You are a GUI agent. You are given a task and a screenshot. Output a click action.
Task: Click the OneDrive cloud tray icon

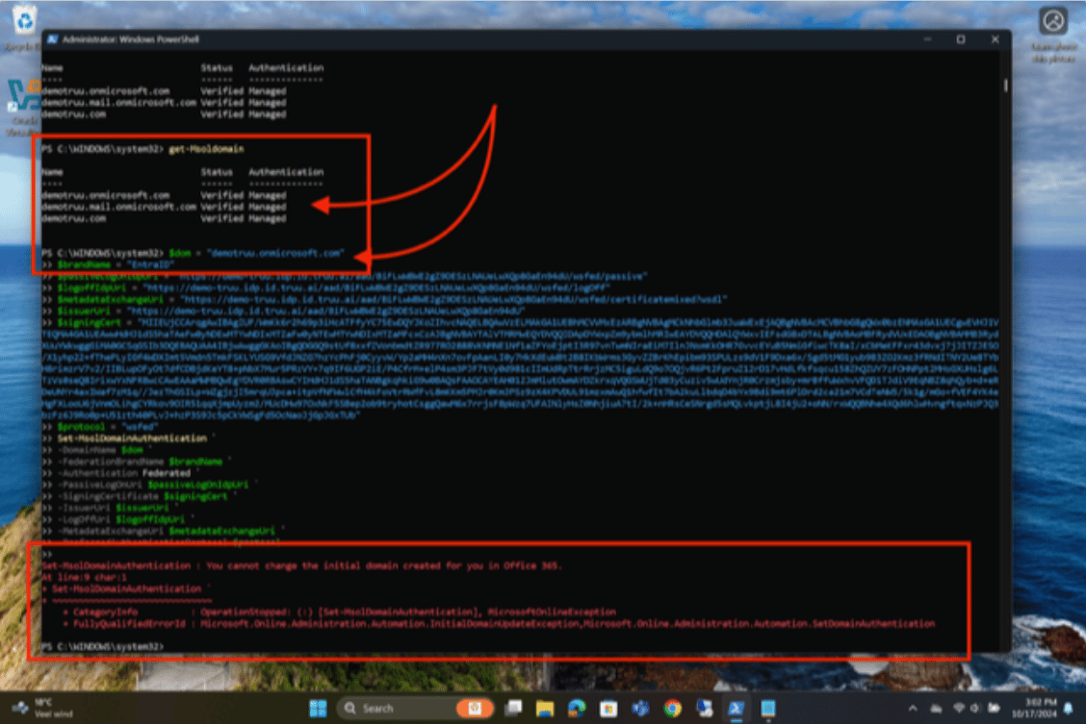[x=937, y=708]
